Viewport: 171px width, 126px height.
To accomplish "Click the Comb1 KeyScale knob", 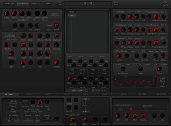I will pos(56,36).
